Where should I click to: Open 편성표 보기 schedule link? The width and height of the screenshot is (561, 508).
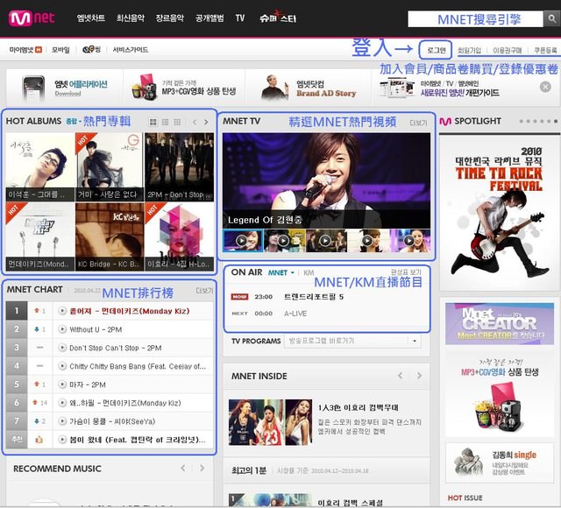(x=406, y=272)
